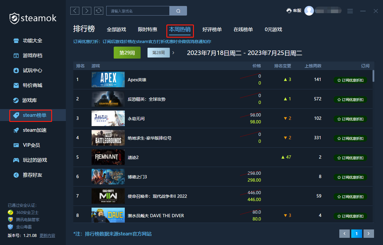Subscribe to discount for 绝地求生-豪华版排位号
Viewport: 383px width, 245px height.
tap(350, 138)
